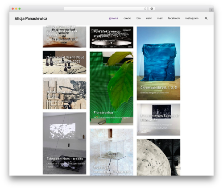223x189 pixels.
Task: Maximize the window with the green button
Action: (20, 8)
